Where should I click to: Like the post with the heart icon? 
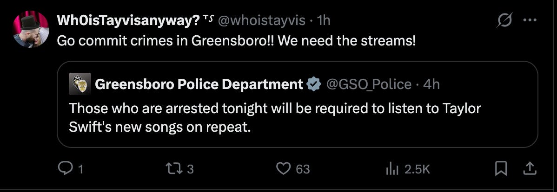284,169
